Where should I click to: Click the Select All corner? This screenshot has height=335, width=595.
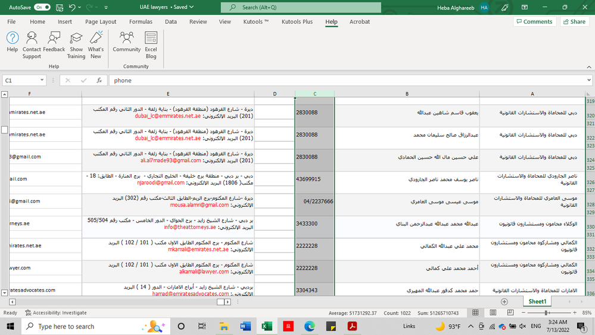point(588,94)
